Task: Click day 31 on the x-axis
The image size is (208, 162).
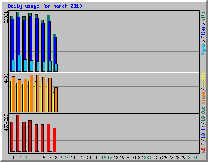Action: (195, 158)
